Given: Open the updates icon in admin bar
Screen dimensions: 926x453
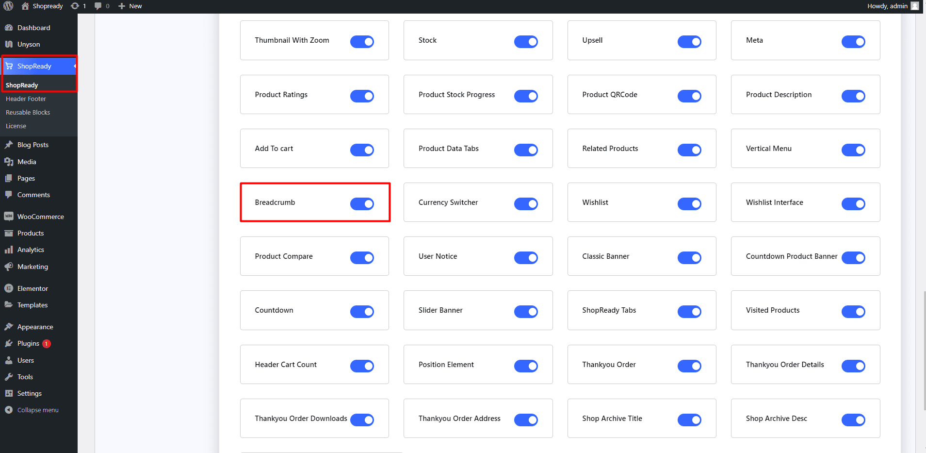Looking at the screenshot, I should coord(75,6).
